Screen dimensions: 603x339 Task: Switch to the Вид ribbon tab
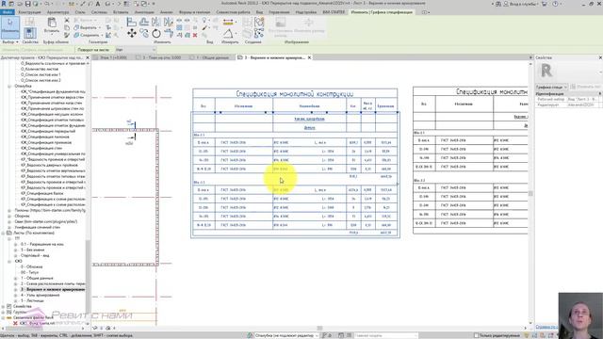click(x=260, y=12)
